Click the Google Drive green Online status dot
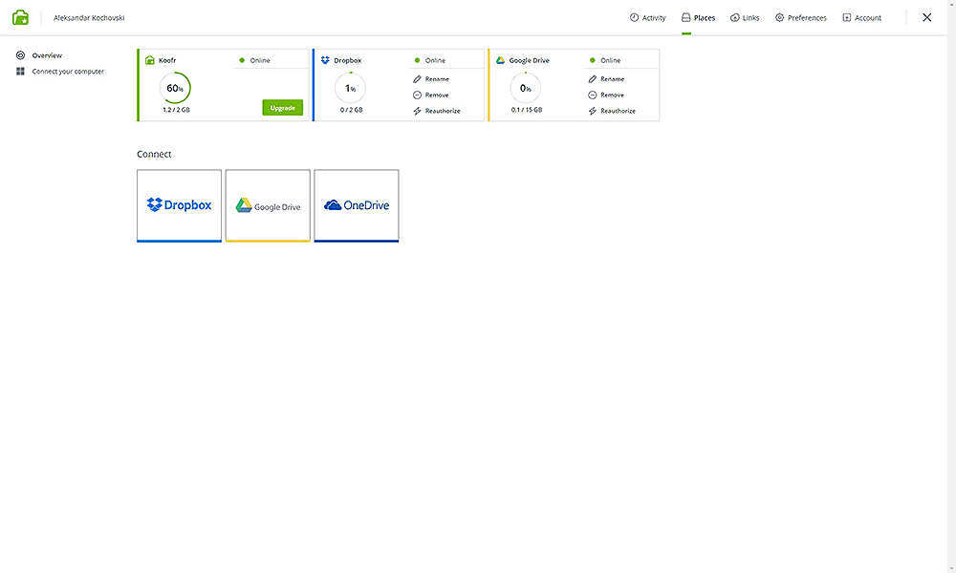Image resolution: width=956 pixels, height=573 pixels. coord(592,60)
